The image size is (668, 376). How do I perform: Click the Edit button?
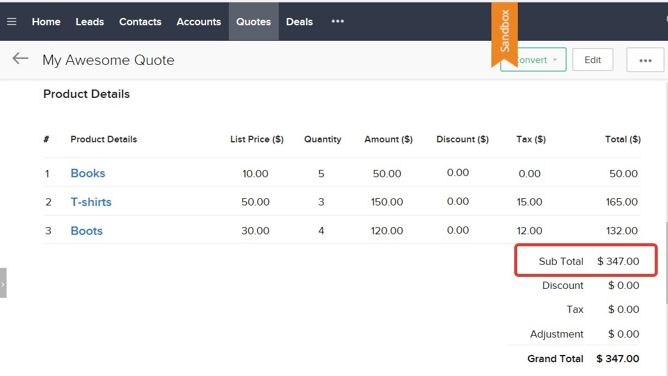click(592, 60)
